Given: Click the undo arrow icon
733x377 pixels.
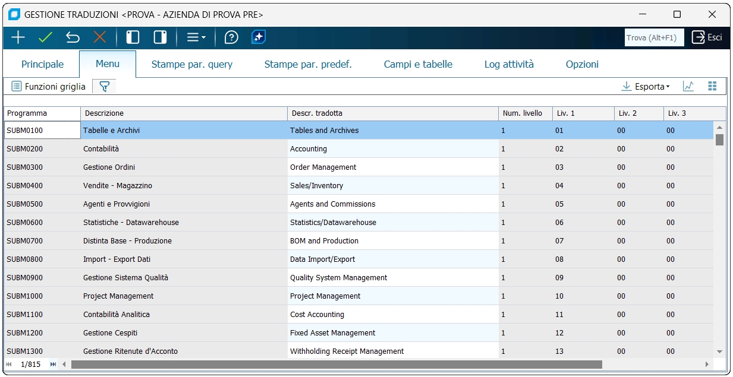Looking at the screenshot, I should 73,37.
